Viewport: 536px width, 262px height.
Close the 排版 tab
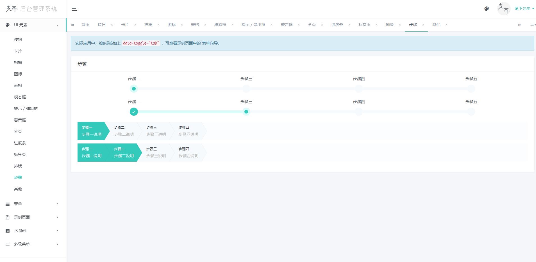(400, 25)
